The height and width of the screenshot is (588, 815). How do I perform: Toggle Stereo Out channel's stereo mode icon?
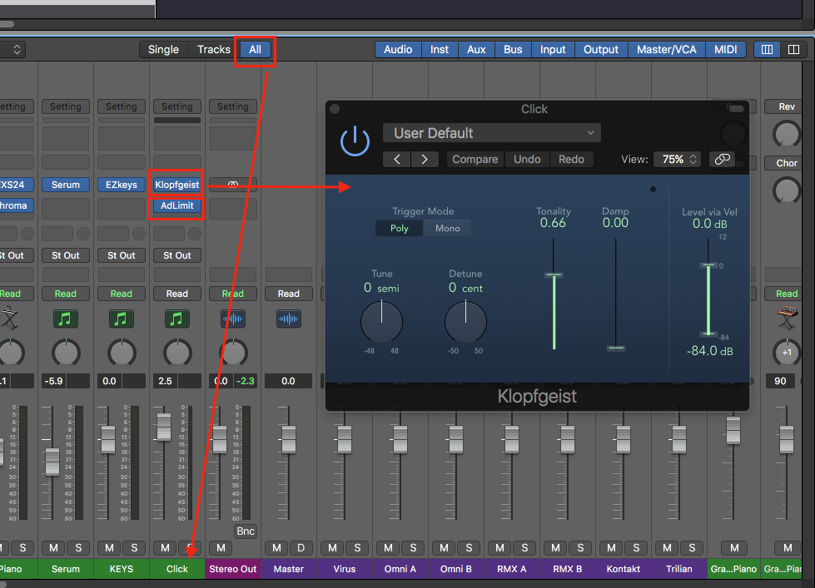(233, 185)
